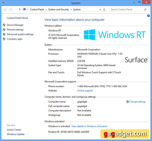Open the Online support website link
The height and width of the screenshot is (141, 152).
[85, 91]
